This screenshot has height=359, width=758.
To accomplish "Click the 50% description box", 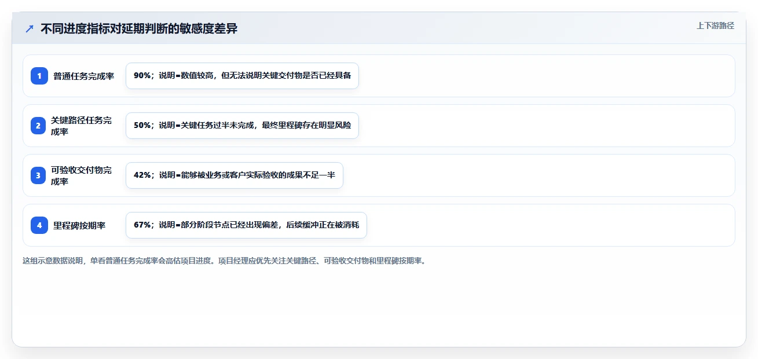I will [242, 126].
